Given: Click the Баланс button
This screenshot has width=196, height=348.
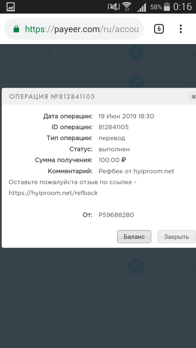Looking at the screenshot, I should coord(134,237).
